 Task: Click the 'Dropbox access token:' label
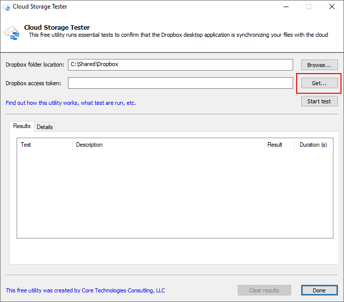tap(33, 83)
